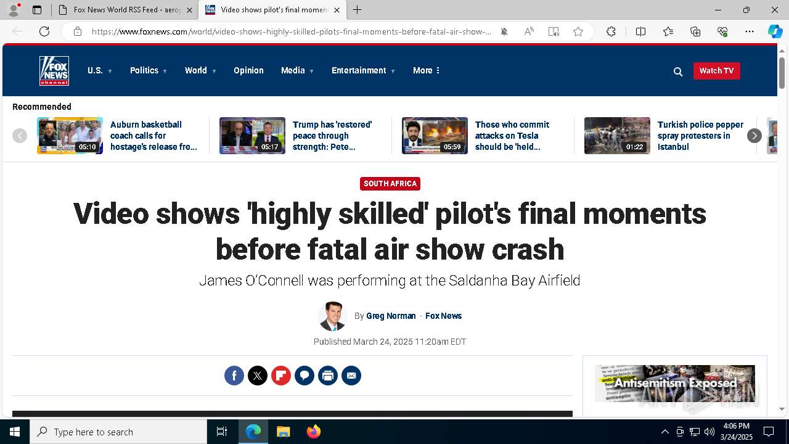The image size is (789, 444).
Task: Open the Favorites list
Action: pos(668,31)
